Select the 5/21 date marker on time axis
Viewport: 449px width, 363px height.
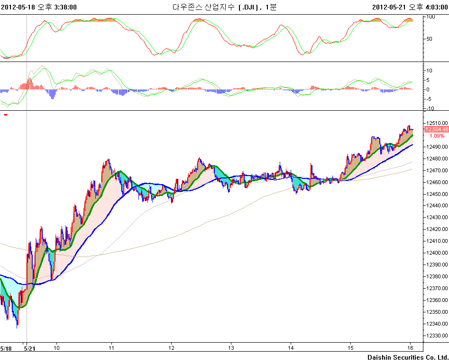tap(29, 348)
